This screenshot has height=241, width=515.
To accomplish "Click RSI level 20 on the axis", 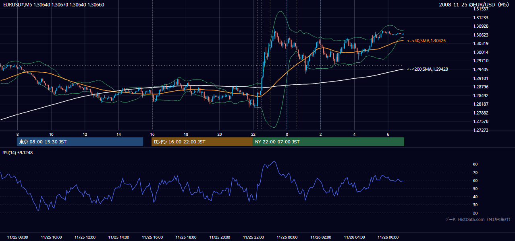I will (475, 213).
